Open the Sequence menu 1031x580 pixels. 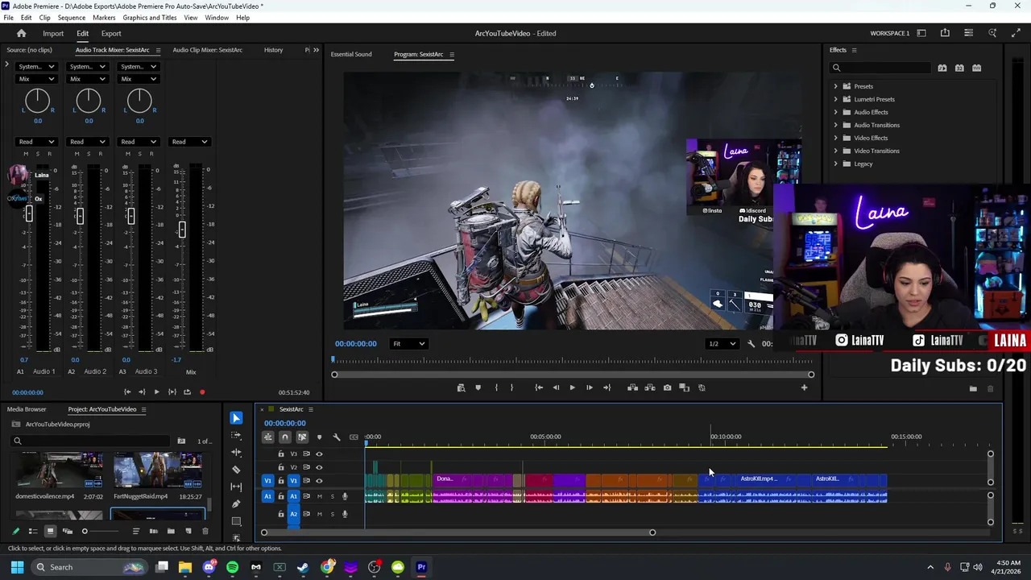[x=72, y=18]
